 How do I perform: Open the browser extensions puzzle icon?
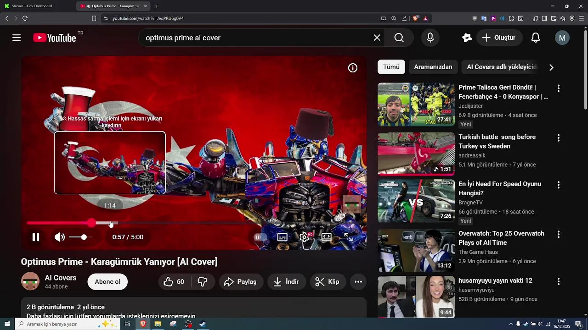click(511, 18)
